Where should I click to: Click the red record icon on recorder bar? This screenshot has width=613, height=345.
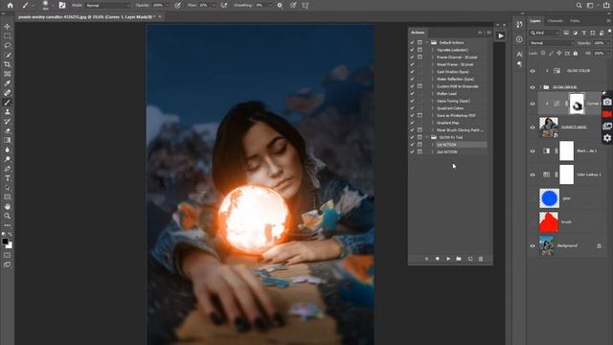click(x=607, y=114)
